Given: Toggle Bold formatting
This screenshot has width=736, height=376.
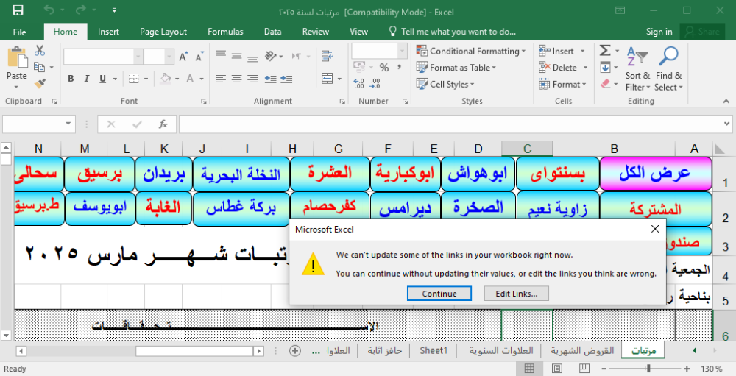Looking at the screenshot, I should pos(71,79).
